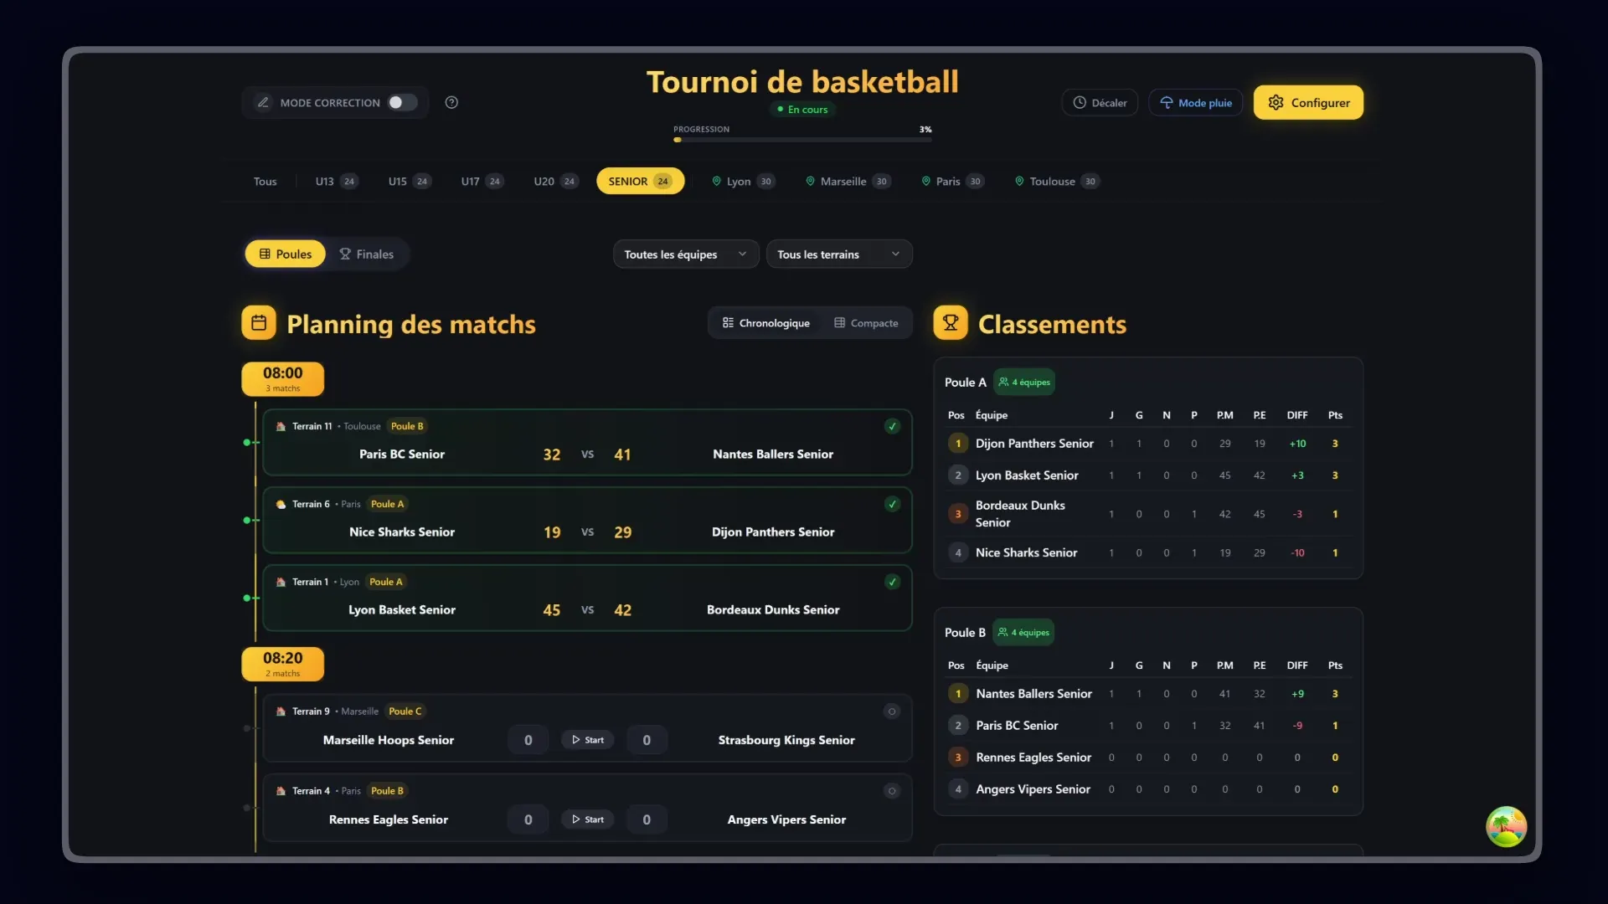Click the calendar icon beside Planning des matchs
Viewport: 1608px width, 904px height.
click(259, 323)
